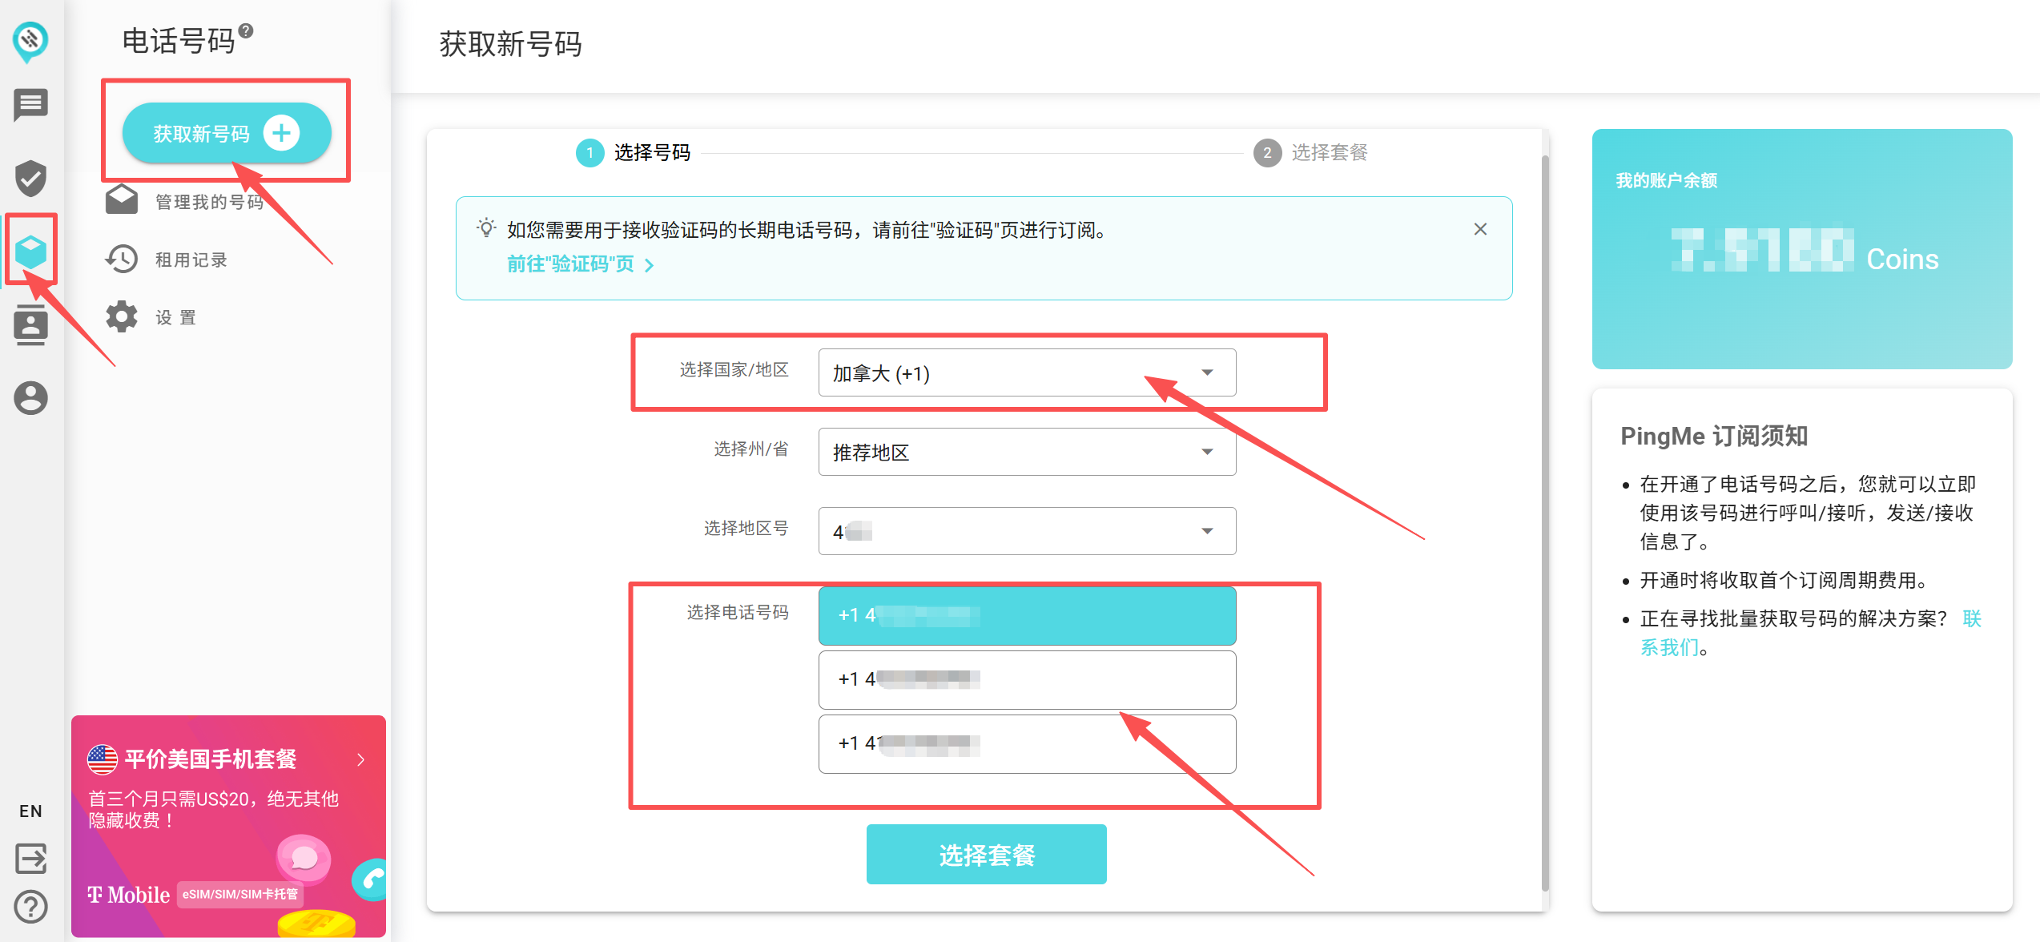Click the 获取新号码 page heading
Image resolution: width=2040 pixels, height=942 pixels.
click(x=510, y=43)
